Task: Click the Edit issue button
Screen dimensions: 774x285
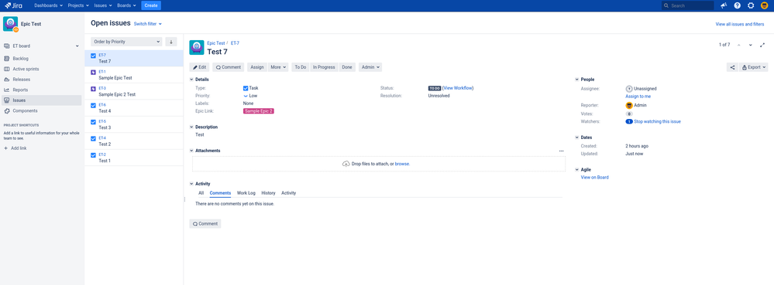Action: (x=199, y=67)
